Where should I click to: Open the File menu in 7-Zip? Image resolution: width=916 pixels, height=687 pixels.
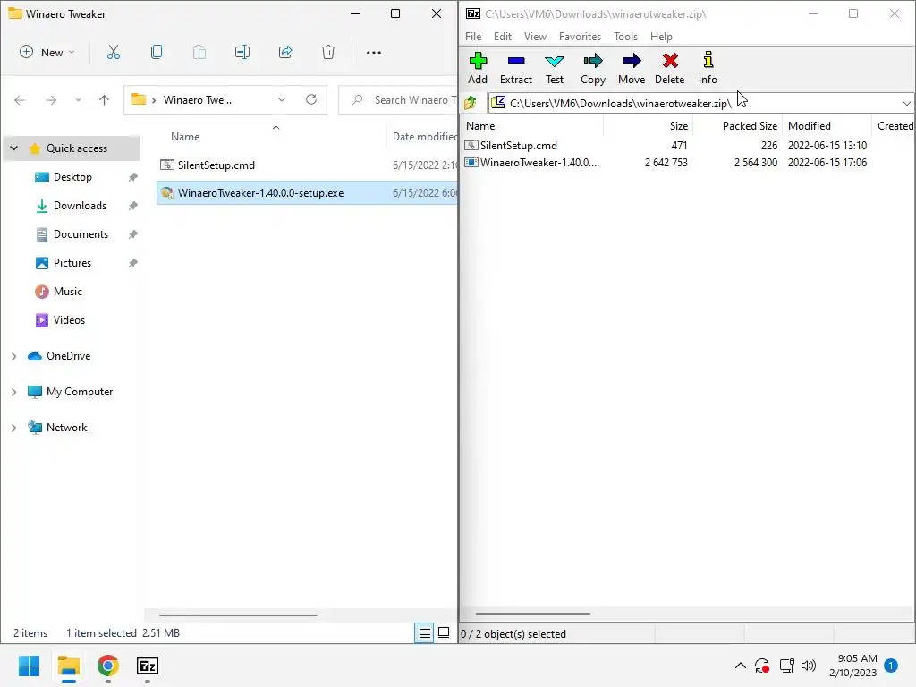[473, 36]
